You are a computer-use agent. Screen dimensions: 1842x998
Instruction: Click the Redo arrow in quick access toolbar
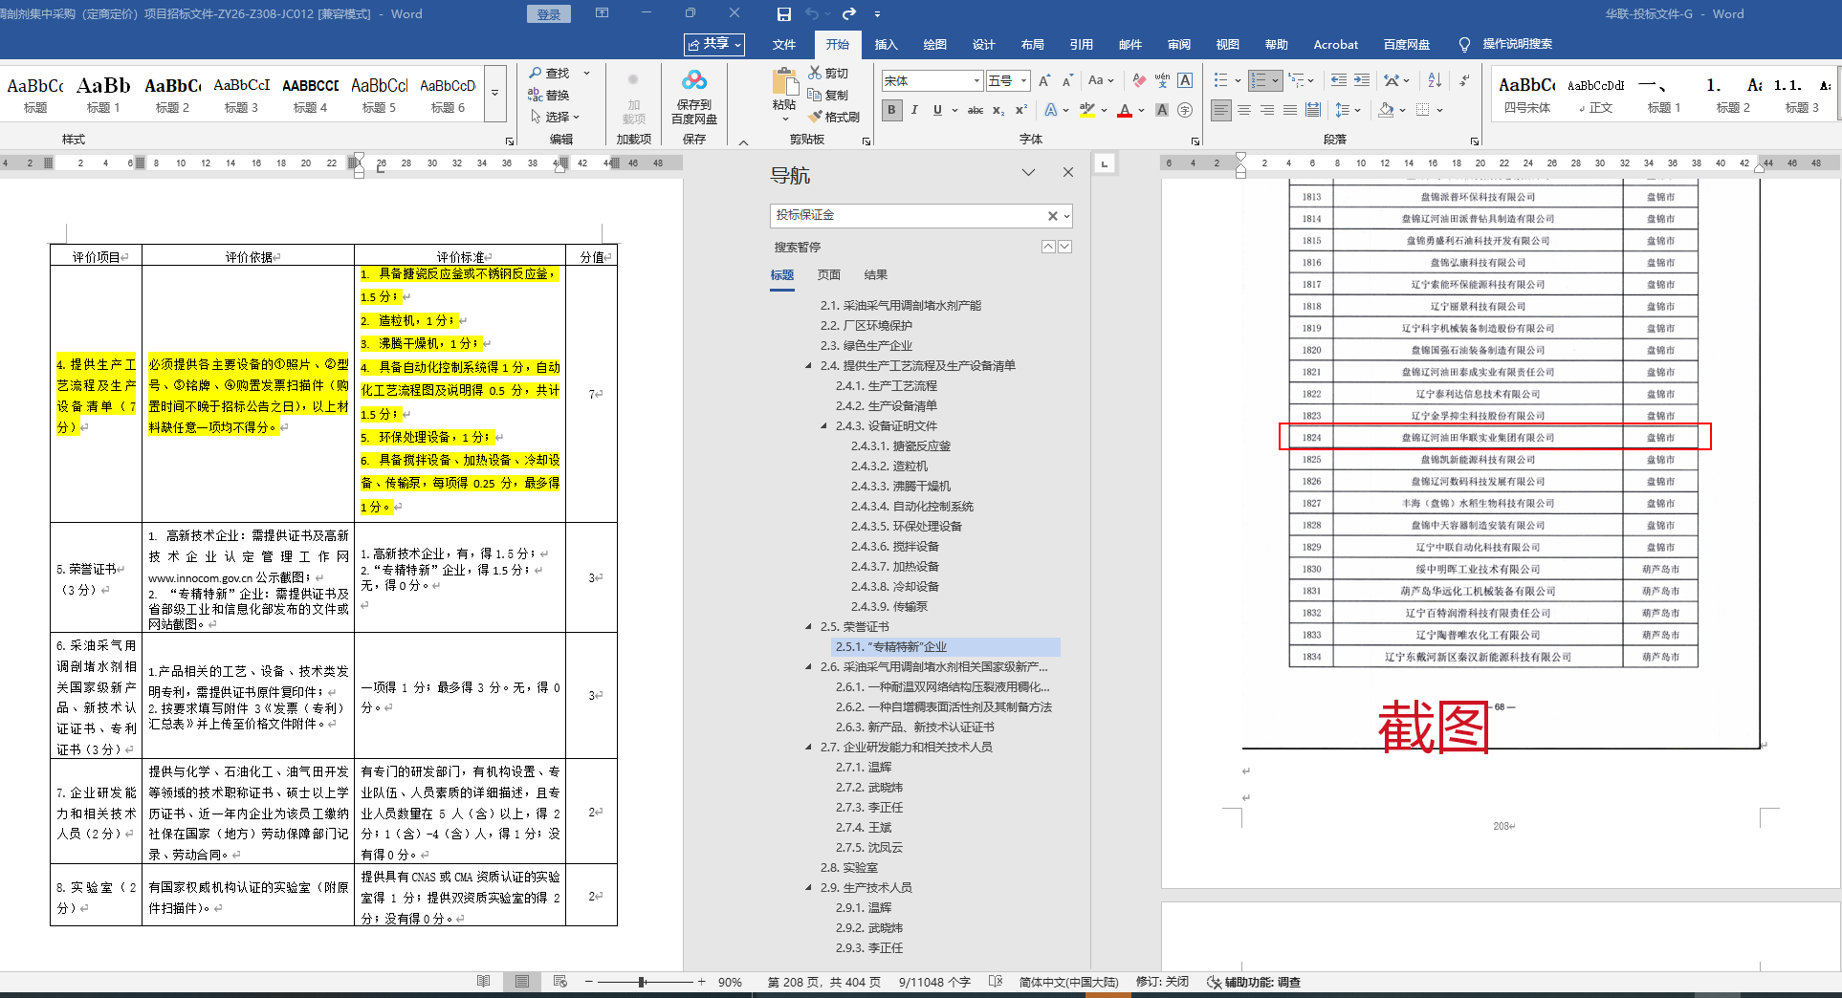click(849, 14)
